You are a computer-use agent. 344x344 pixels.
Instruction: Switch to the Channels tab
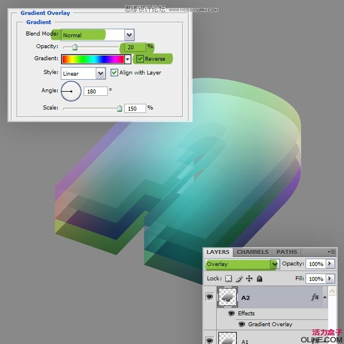tap(252, 252)
